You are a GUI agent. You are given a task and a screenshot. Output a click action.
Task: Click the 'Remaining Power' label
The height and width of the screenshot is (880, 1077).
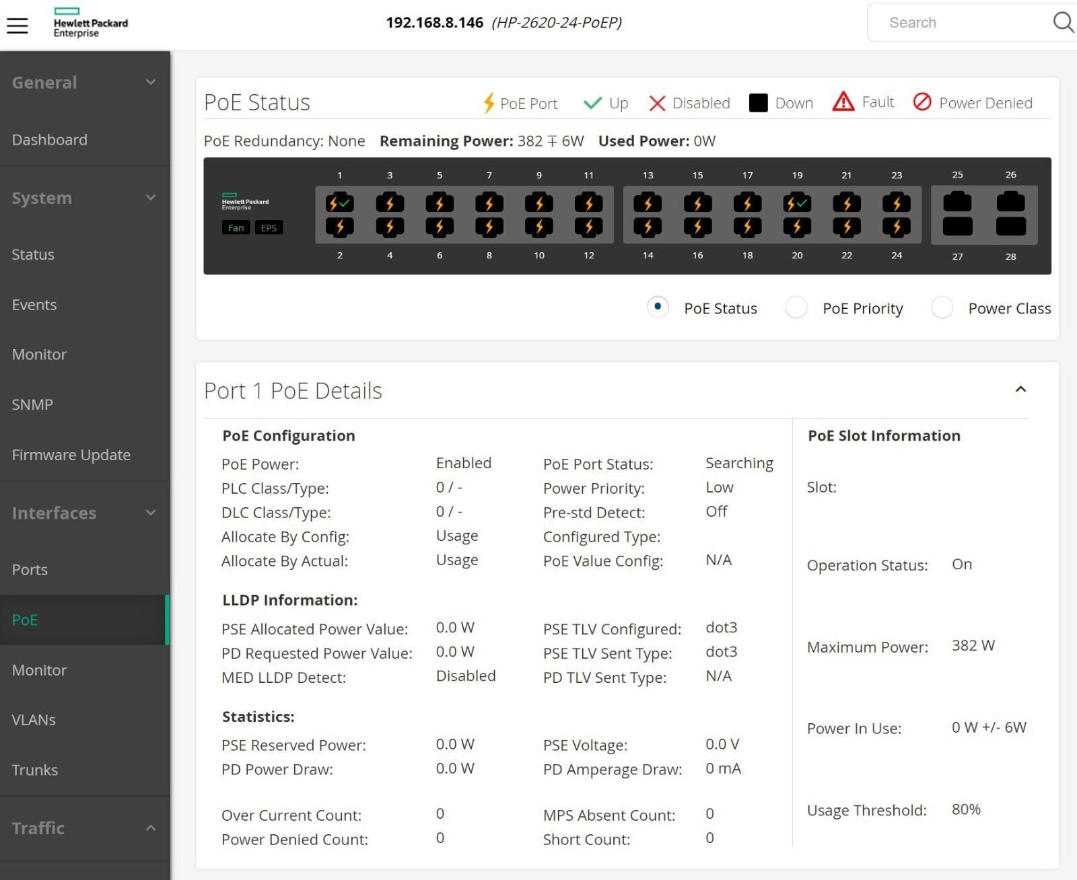(446, 141)
